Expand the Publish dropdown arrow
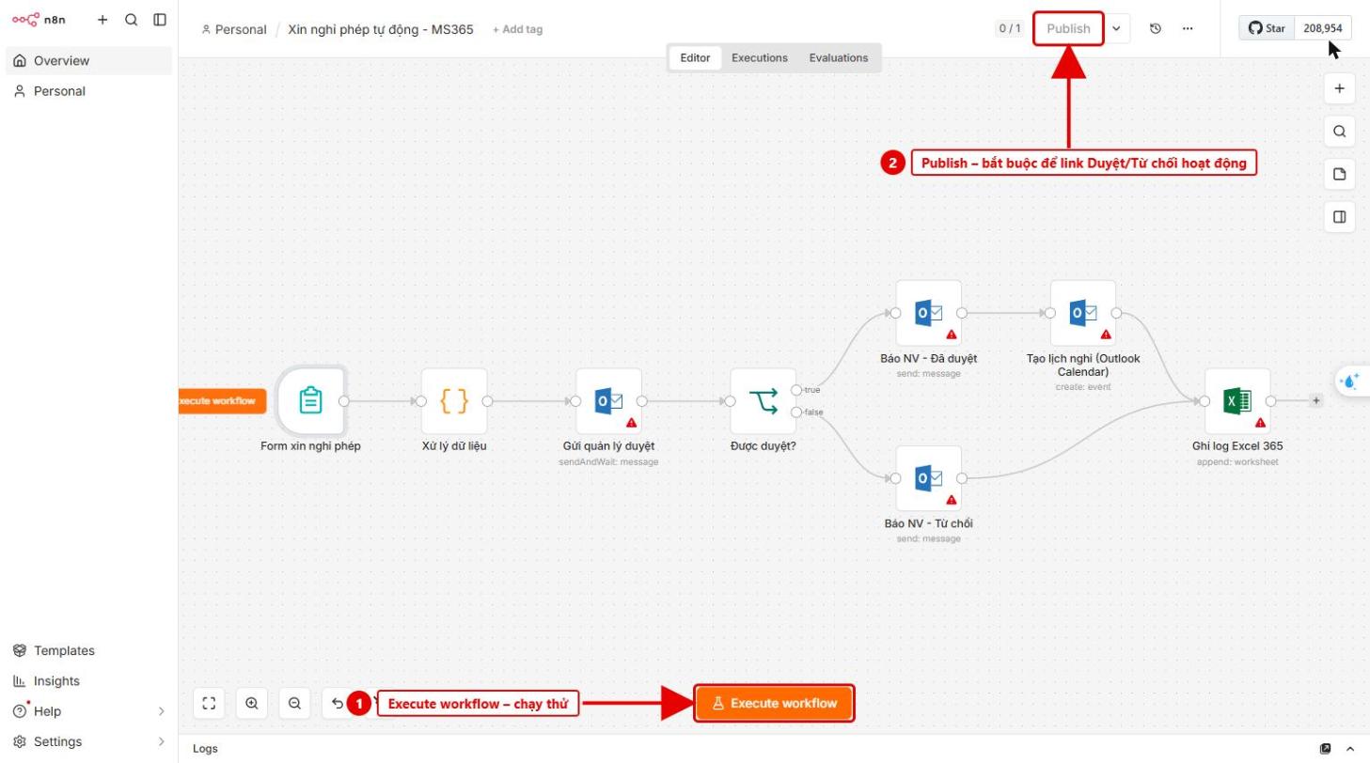Viewport: 1370px width, 763px height. [1116, 28]
